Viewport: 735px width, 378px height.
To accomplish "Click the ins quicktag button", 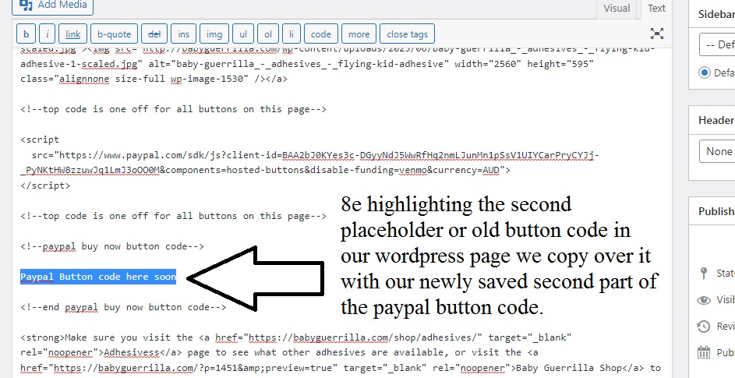I will [184, 34].
